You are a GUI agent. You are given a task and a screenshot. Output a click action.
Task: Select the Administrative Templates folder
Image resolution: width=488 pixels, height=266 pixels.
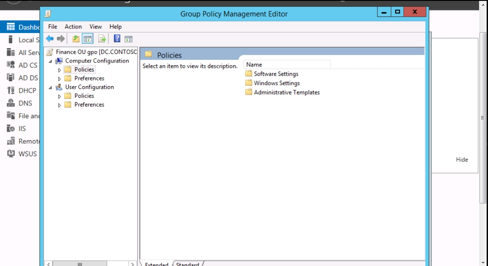click(282, 92)
